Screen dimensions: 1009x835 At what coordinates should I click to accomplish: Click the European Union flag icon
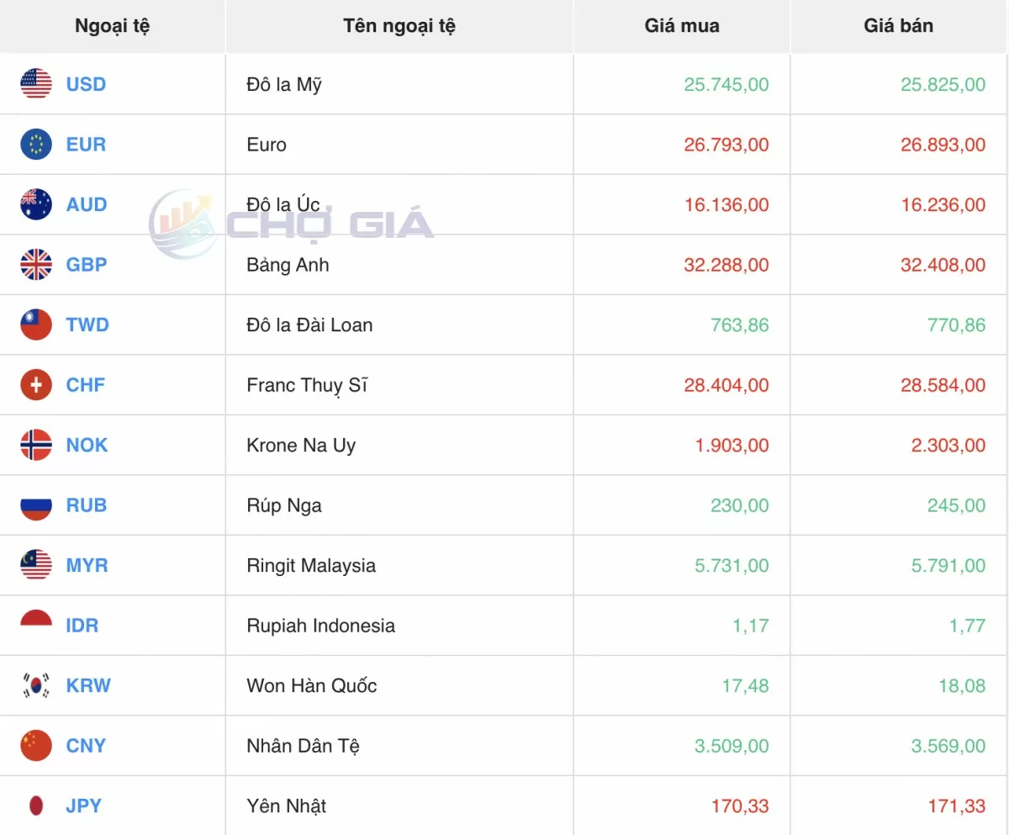(36, 145)
